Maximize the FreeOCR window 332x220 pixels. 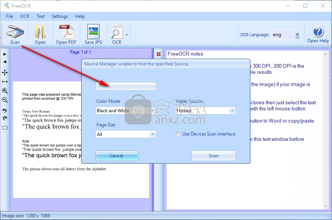(x=305, y=6)
